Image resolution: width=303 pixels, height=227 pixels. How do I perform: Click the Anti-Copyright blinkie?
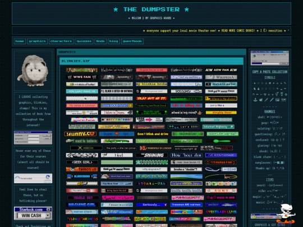(186, 149)
